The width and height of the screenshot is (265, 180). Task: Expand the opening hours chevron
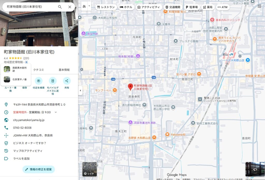click(x=55, y=112)
